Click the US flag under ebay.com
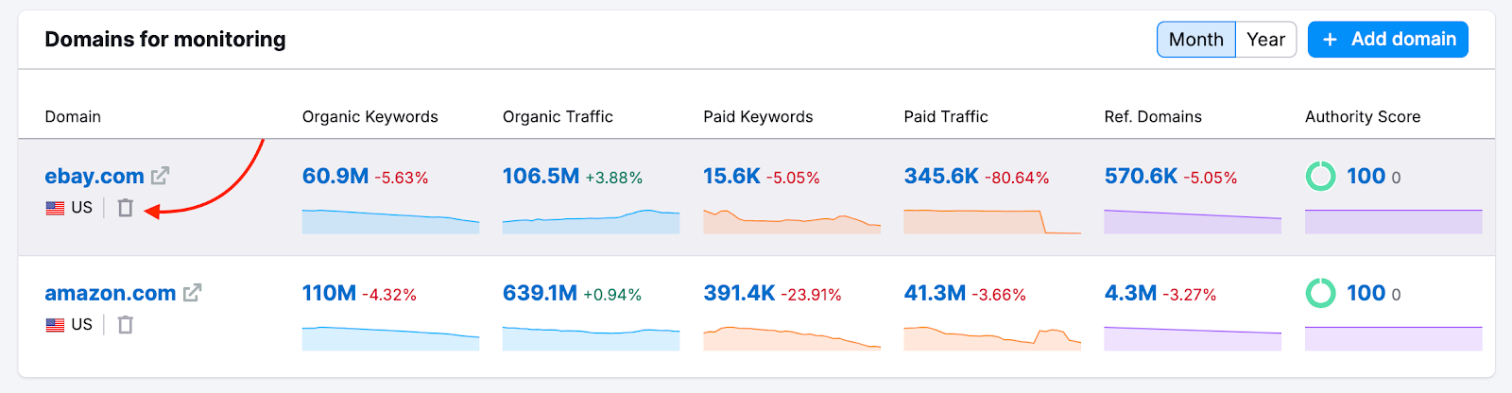Screen dimensions: 1512x393 pyautogui.click(x=56, y=208)
